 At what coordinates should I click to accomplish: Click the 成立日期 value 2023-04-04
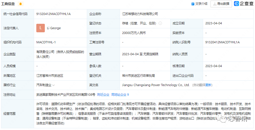click(214, 24)
